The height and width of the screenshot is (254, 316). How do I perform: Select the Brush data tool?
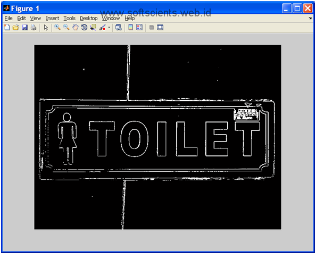click(x=102, y=28)
